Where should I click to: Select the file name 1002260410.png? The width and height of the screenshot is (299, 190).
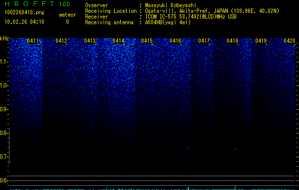25,12
